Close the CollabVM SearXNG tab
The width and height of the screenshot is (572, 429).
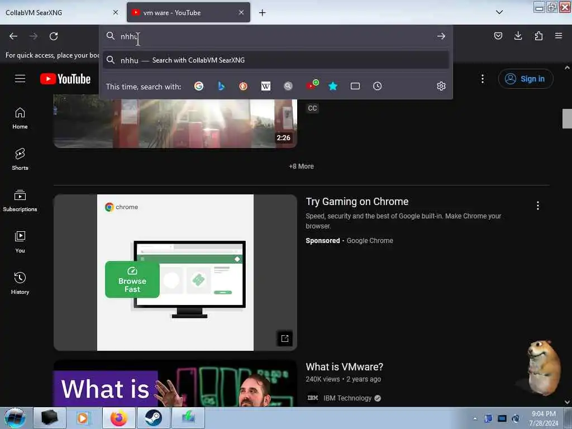tap(116, 12)
